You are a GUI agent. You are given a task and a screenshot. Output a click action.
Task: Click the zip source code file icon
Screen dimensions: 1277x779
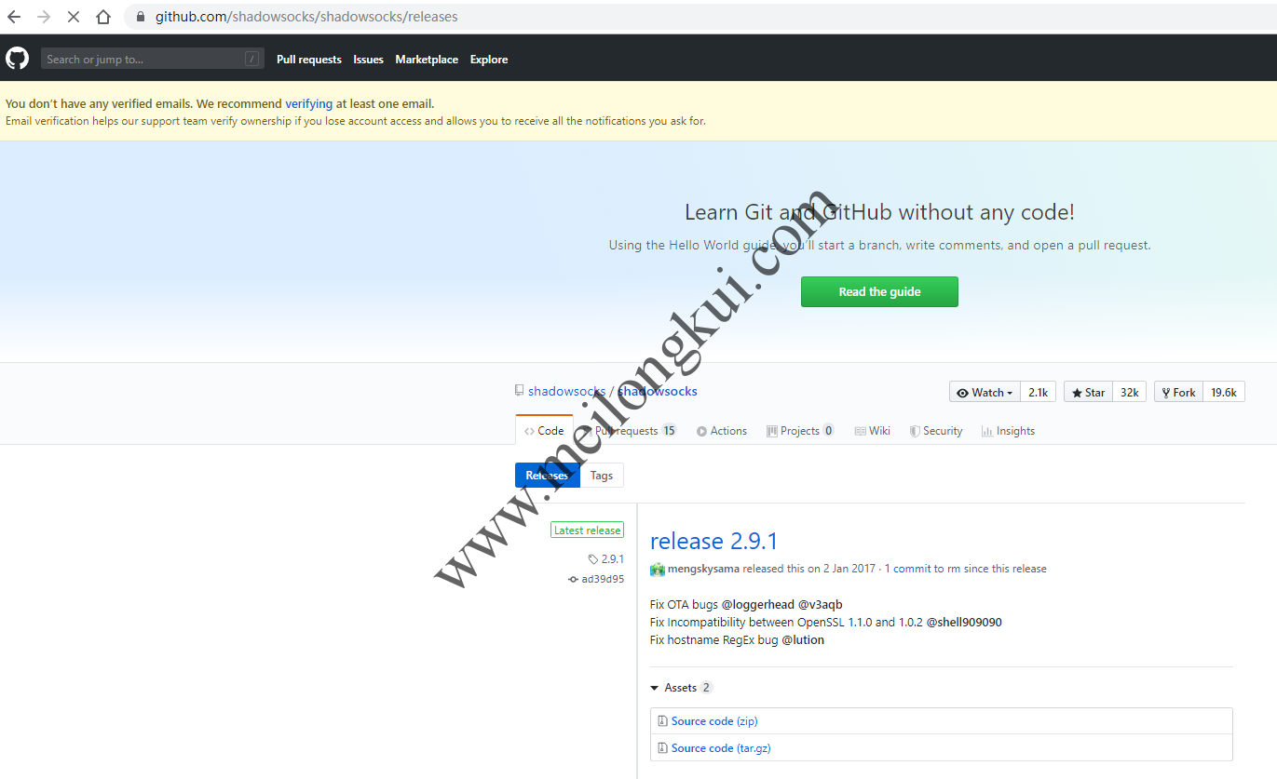point(662,721)
